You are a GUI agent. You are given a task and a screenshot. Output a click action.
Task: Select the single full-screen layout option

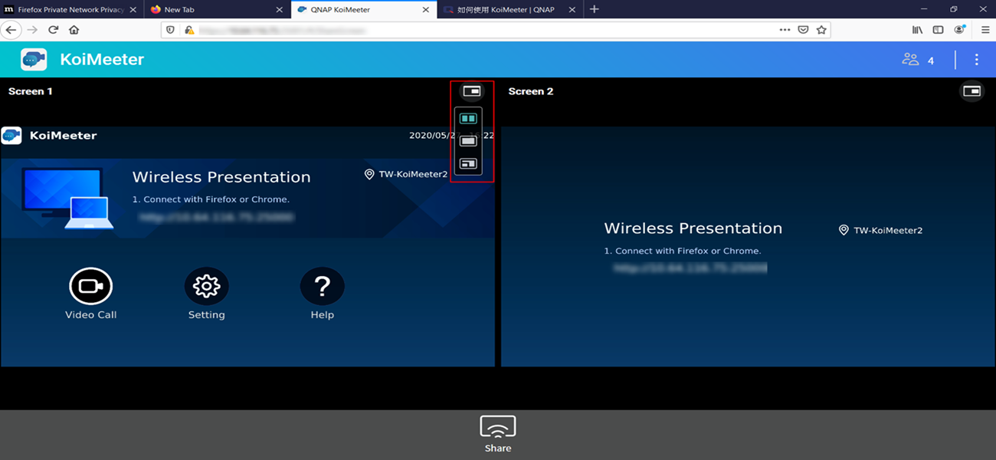pos(468,141)
